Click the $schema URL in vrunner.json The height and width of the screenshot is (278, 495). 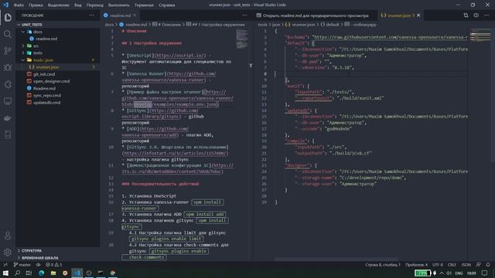click(390, 37)
